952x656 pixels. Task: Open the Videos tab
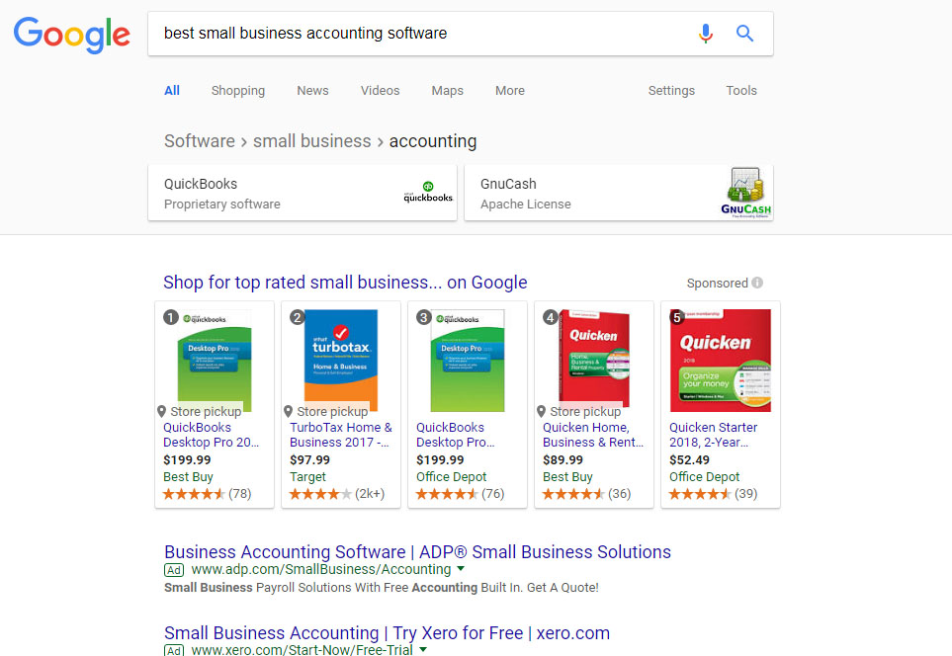(x=380, y=91)
